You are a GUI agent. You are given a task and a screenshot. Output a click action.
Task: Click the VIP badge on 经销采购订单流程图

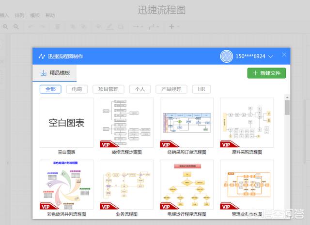[x=169, y=144]
